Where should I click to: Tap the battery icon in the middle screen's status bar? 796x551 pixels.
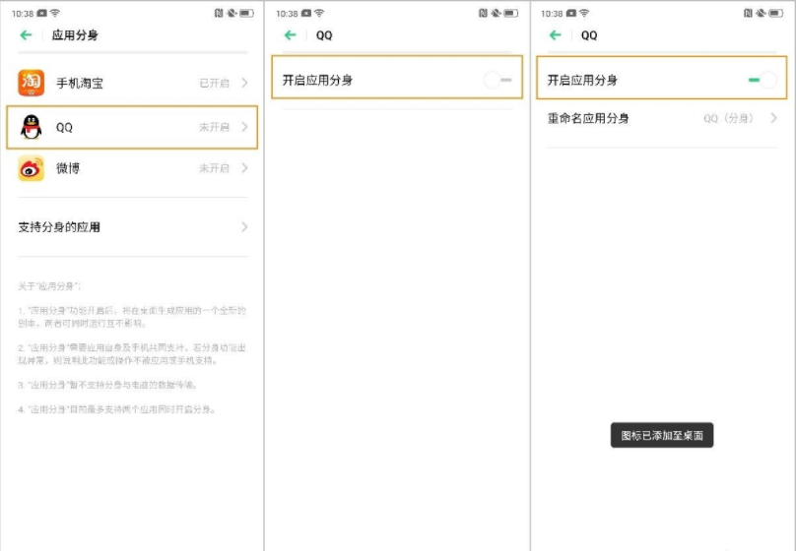pos(511,13)
